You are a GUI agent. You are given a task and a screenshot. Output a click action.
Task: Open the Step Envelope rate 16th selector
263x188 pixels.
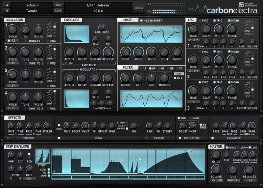29,178
